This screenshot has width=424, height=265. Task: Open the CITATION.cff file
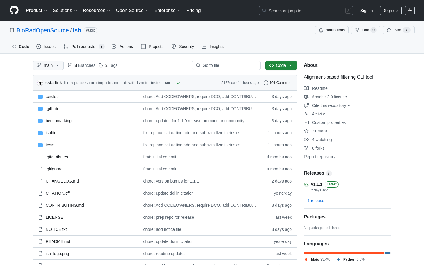[x=58, y=193]
